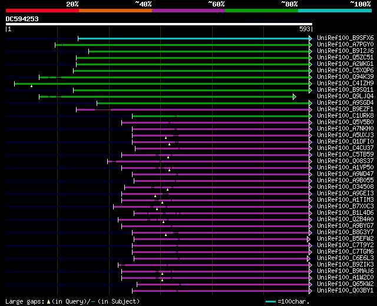Viewport: 377px width, 306px height.
Task: Select the UniRef100_Q94K39 label
Action: [x=345, y=77]
